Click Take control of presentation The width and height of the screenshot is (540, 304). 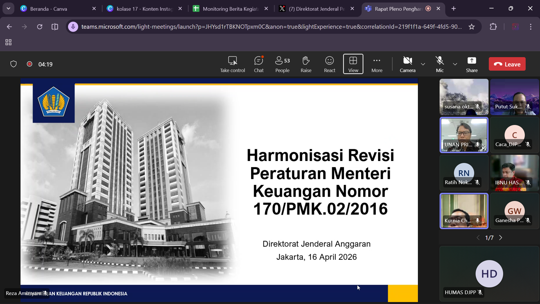tap(232, 64)
